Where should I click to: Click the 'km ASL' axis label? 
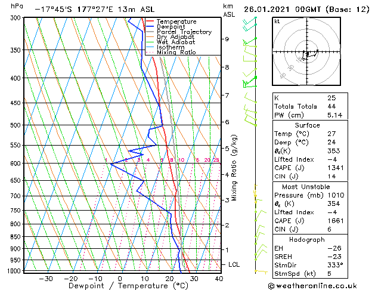click(228, 10)
